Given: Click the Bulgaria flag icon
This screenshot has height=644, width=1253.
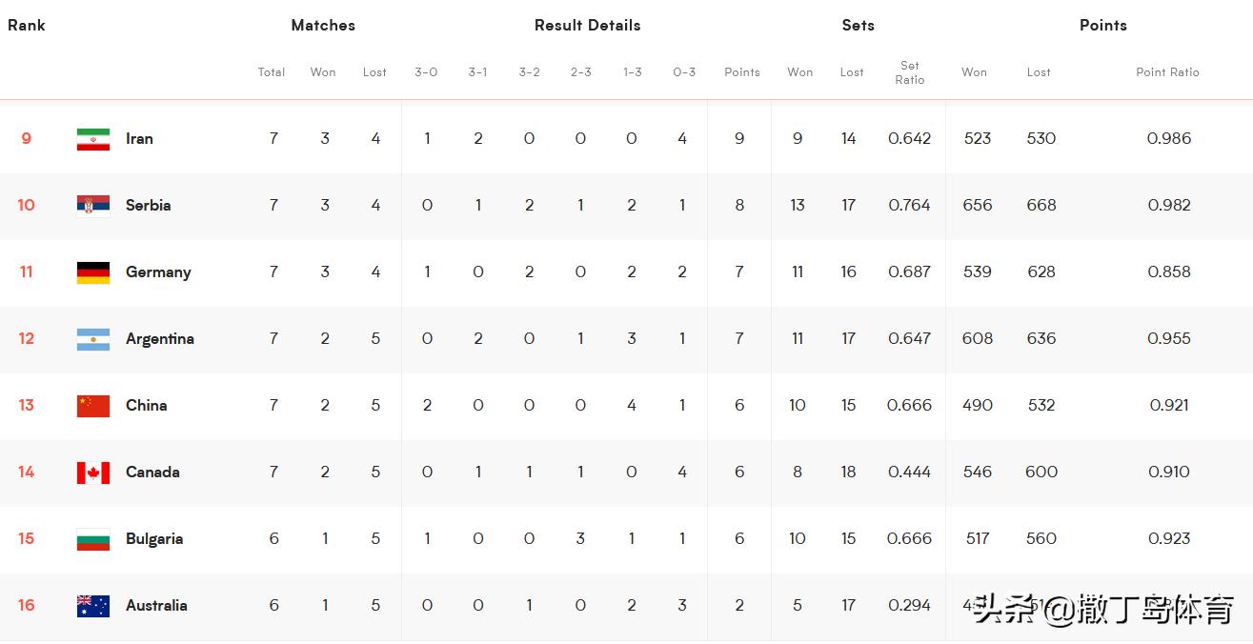Looking at the screenshot, I should pos(93,539).
